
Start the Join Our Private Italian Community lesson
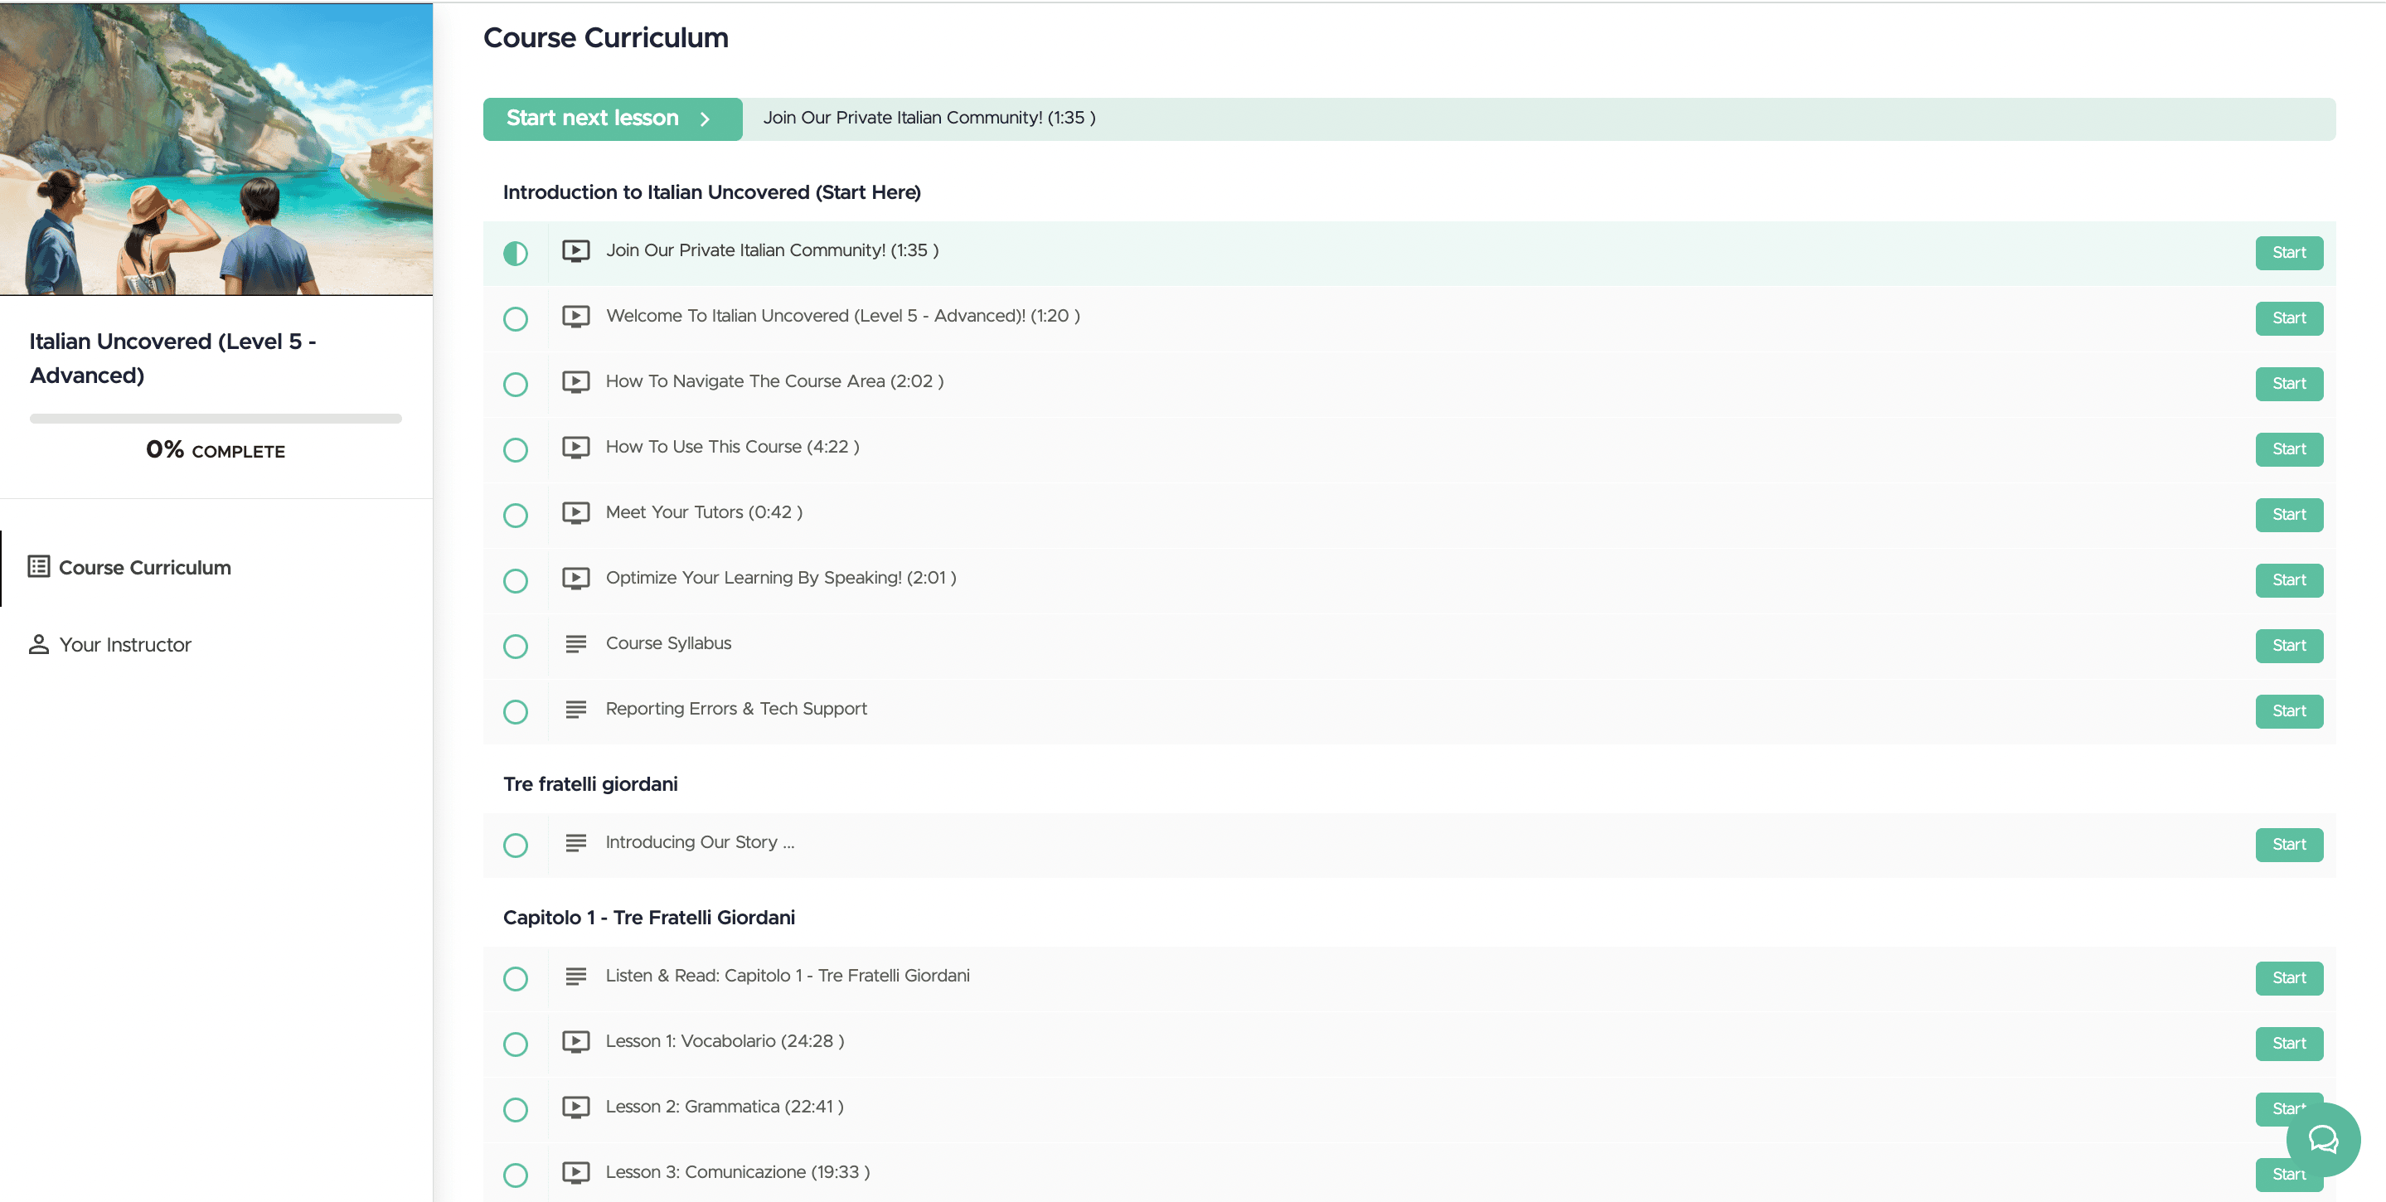pyautogui.click(x=2289, y=253)
